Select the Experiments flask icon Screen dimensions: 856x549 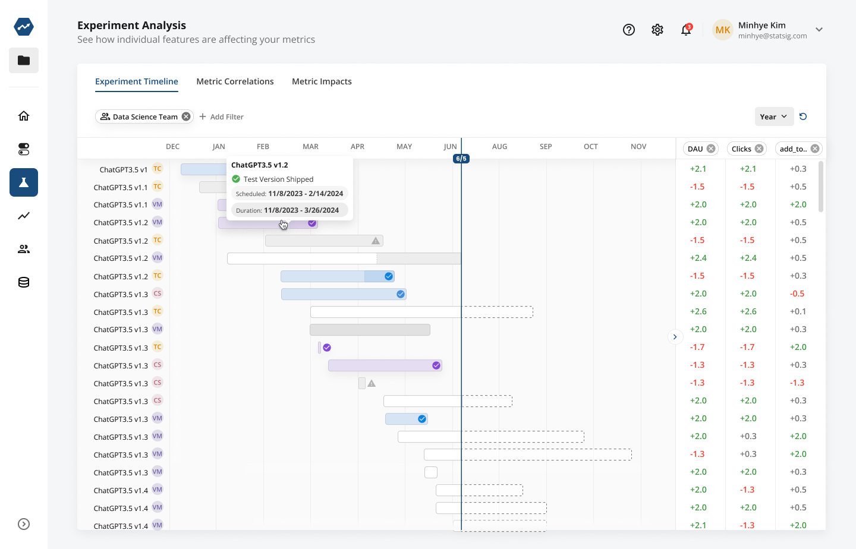24,182
